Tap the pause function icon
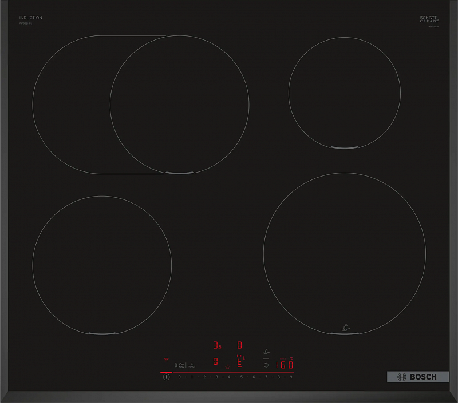This screenshot has width=458, height=403. [x=176, y=364]
